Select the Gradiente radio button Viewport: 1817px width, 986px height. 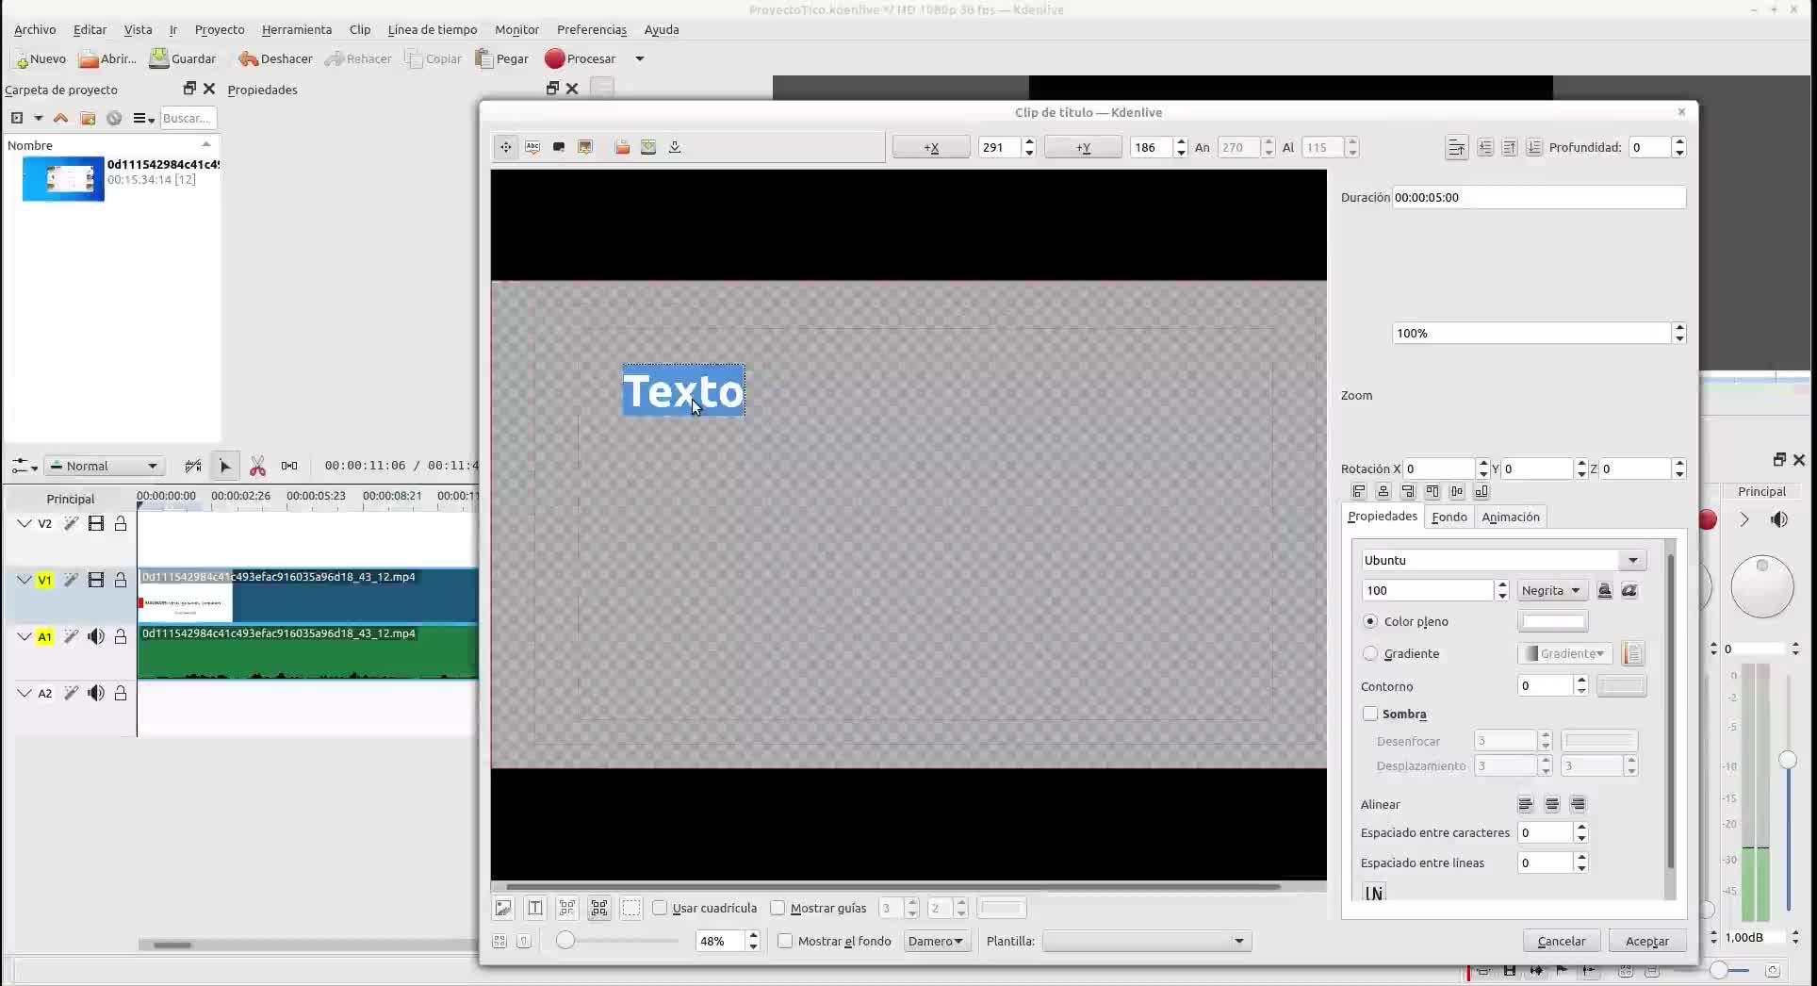click(1370, 654)
